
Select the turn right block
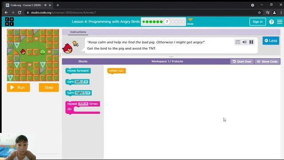pos(71,93)
